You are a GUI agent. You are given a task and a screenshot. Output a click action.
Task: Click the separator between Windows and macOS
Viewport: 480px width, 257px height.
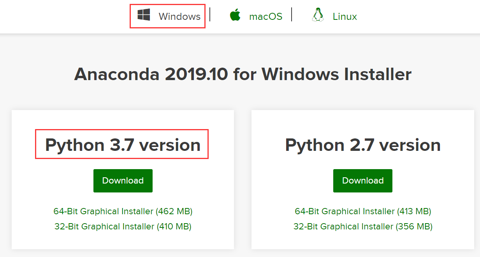point(210,14)
